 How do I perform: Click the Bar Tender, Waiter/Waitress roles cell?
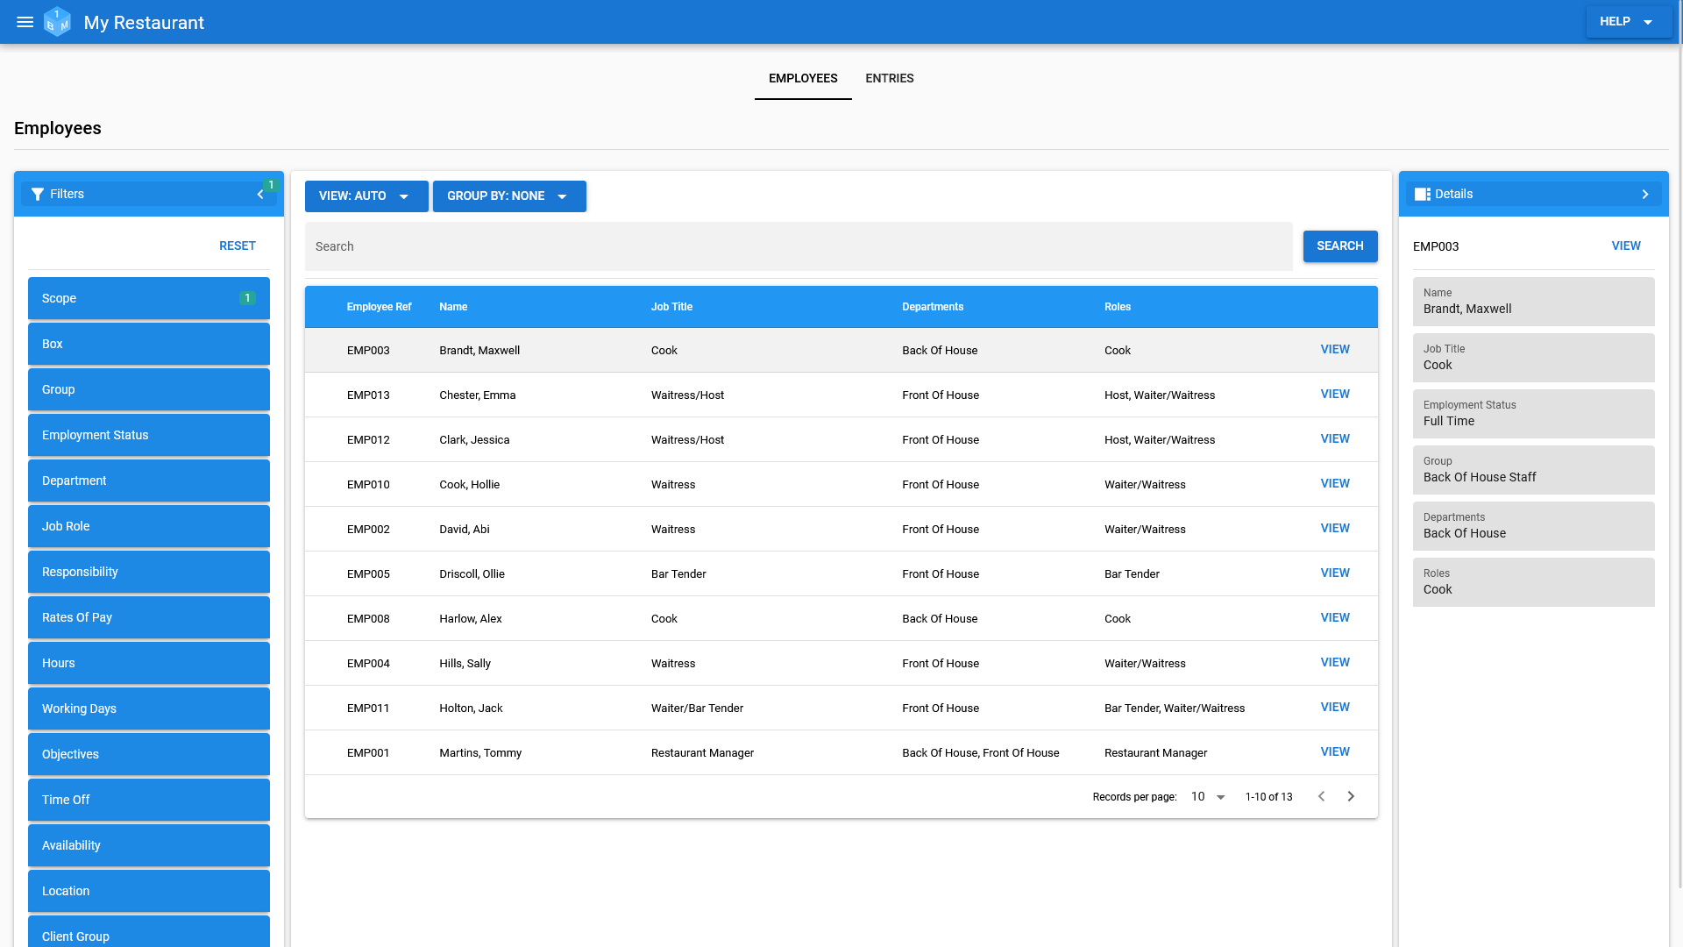pos(1175,708)
